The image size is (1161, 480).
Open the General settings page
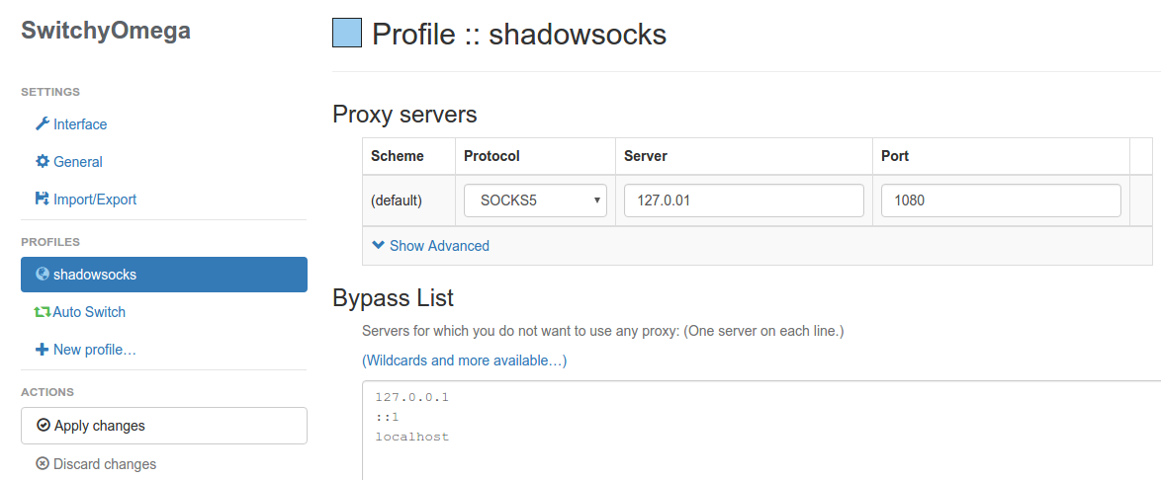coord(78,162)
